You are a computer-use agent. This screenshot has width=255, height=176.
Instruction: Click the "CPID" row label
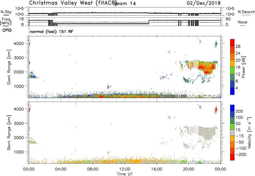pyautogui.click(x=7, y=30)
